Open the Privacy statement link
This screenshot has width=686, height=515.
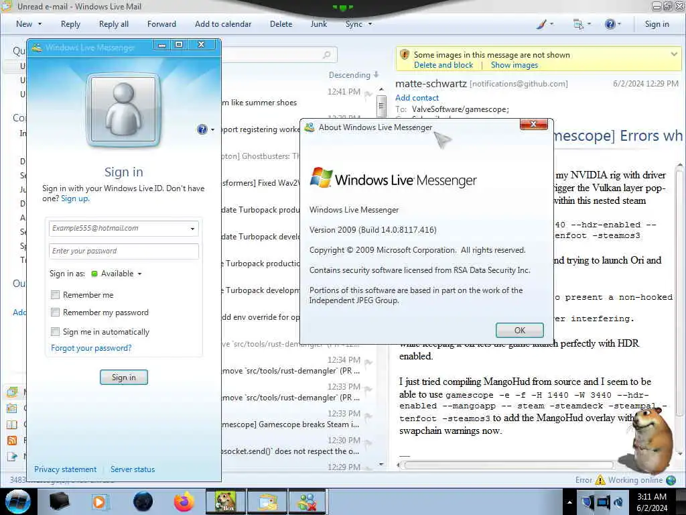point(65,469)
